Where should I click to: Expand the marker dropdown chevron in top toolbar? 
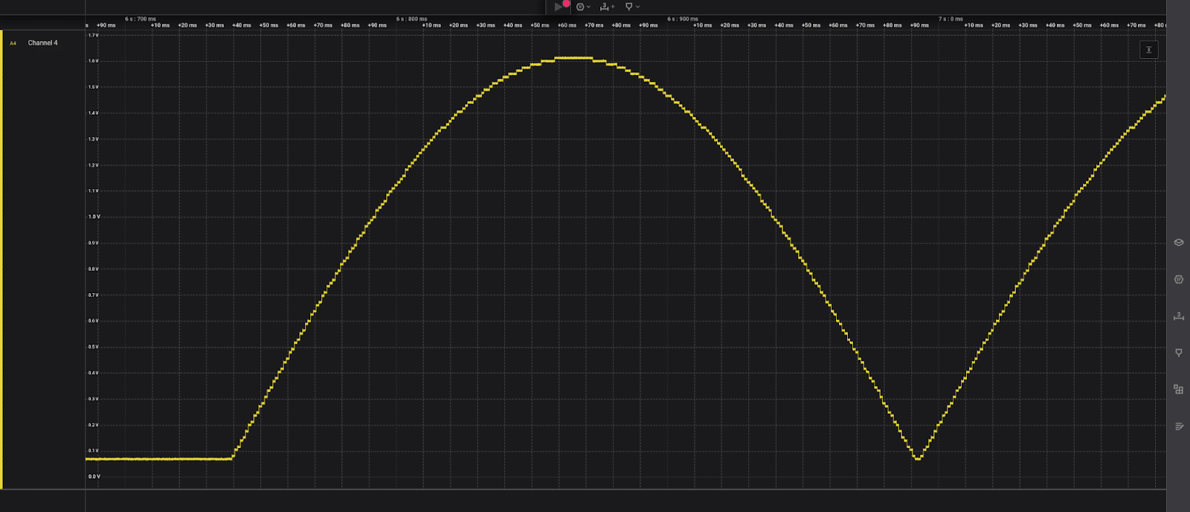point(638,7)
